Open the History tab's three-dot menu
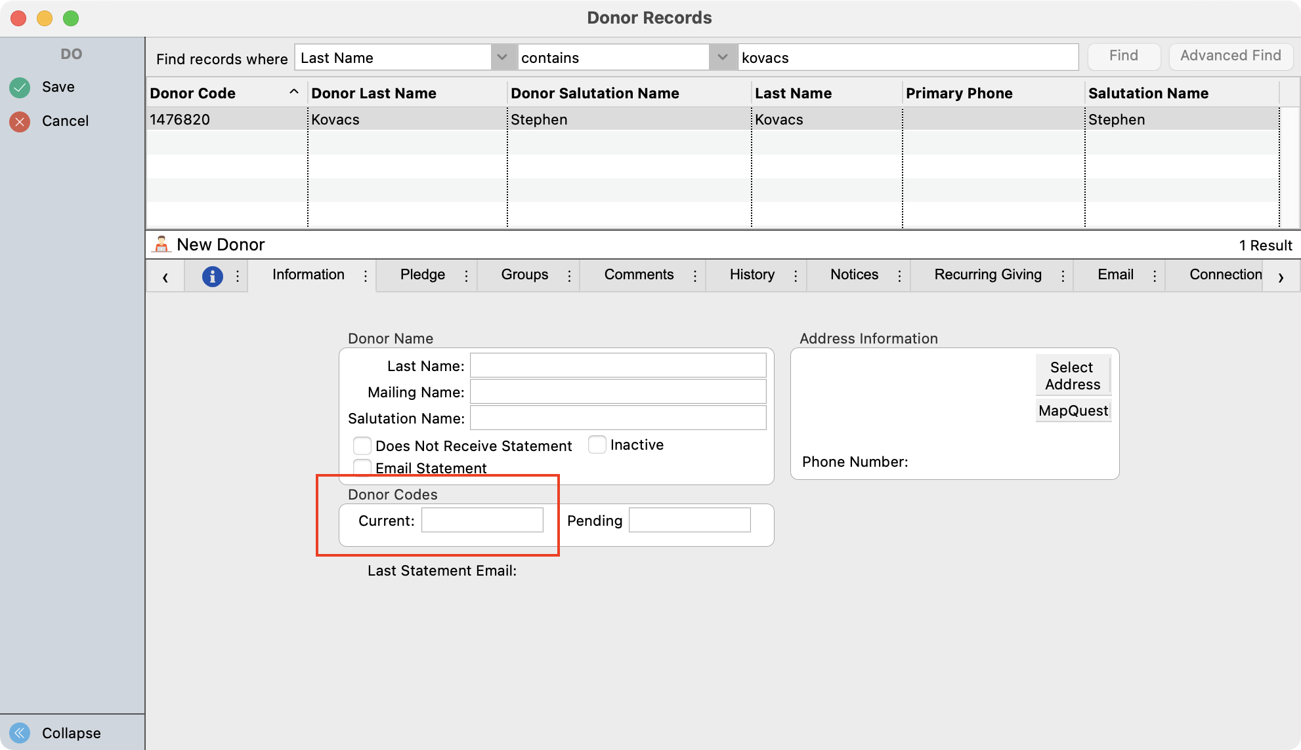Screen dimensions: 1301x750 pos(796,276)
